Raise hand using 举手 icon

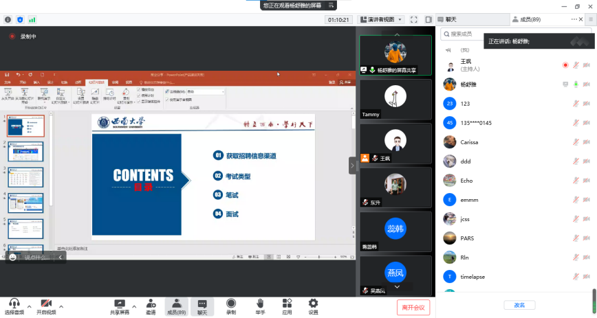[260, 304]
